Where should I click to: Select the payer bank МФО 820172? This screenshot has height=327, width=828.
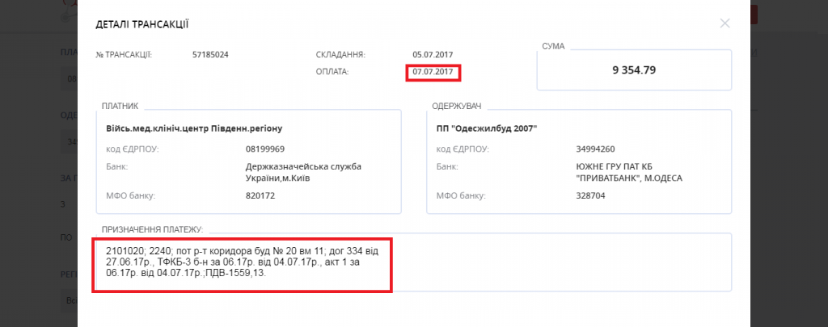pyautogui.click(x=260, y=195)
